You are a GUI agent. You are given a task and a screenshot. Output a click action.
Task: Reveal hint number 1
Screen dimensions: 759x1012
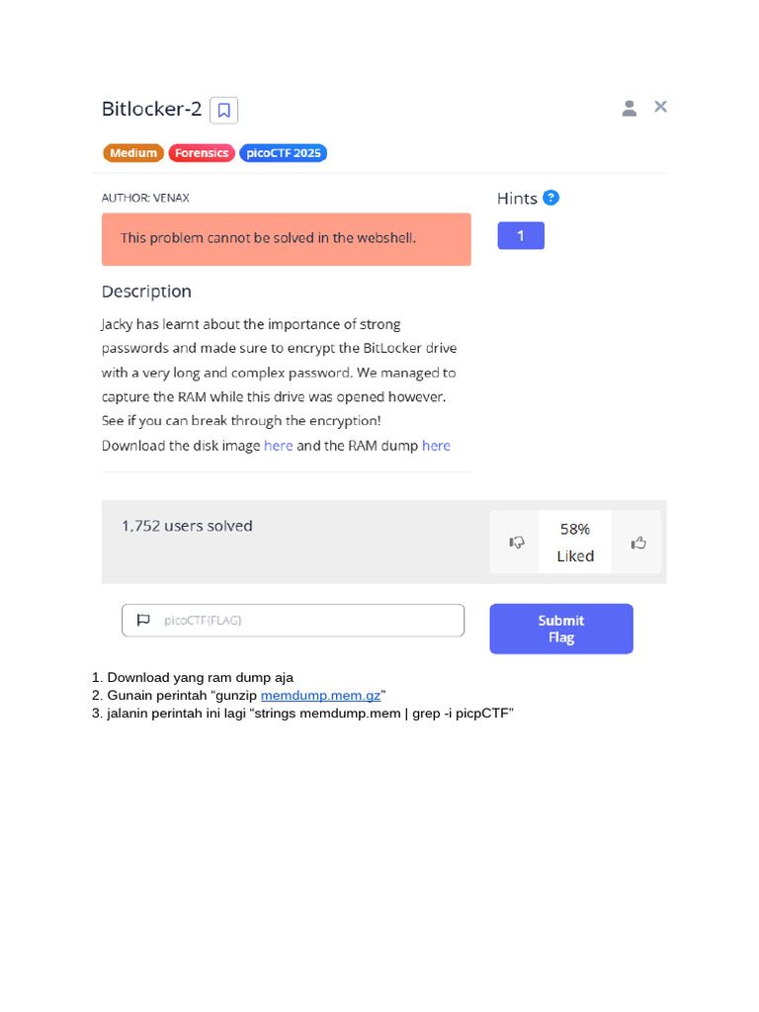521,235
